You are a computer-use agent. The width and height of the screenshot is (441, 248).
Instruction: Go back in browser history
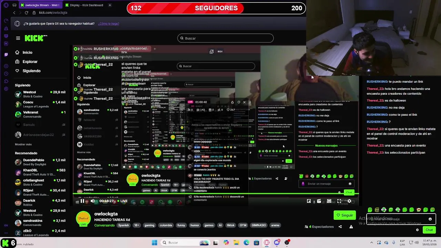coord(14,13)
